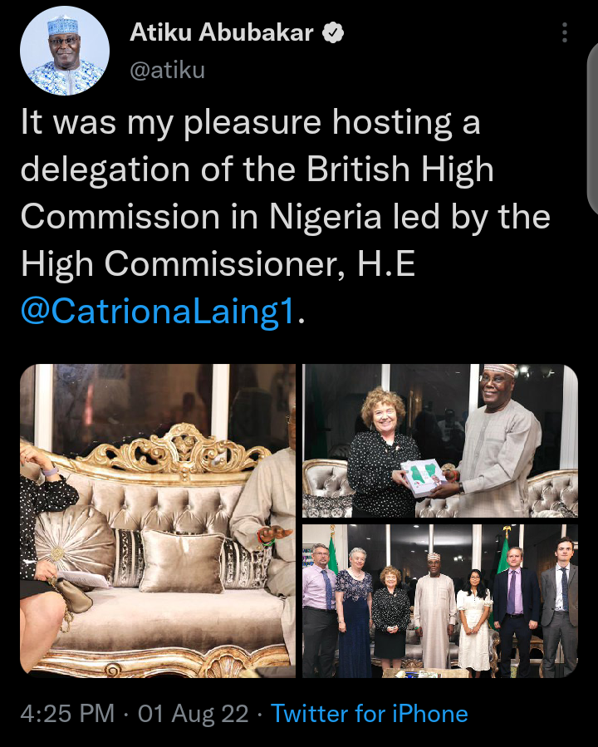Open Atiku Abubakar's profile picture

pos(65,51)
